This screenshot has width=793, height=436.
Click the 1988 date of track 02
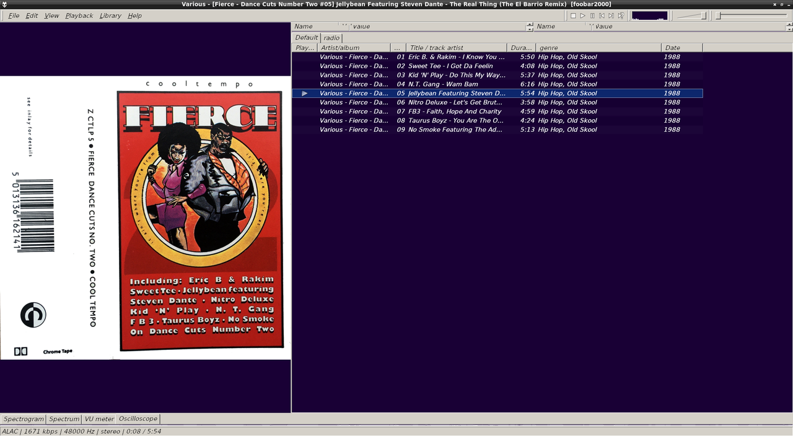(x=672, y=66)
